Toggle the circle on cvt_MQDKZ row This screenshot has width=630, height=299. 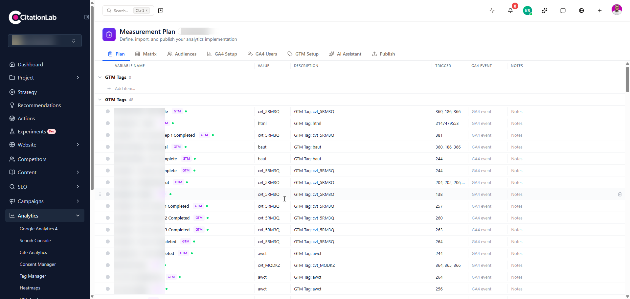tap(108, 265)
